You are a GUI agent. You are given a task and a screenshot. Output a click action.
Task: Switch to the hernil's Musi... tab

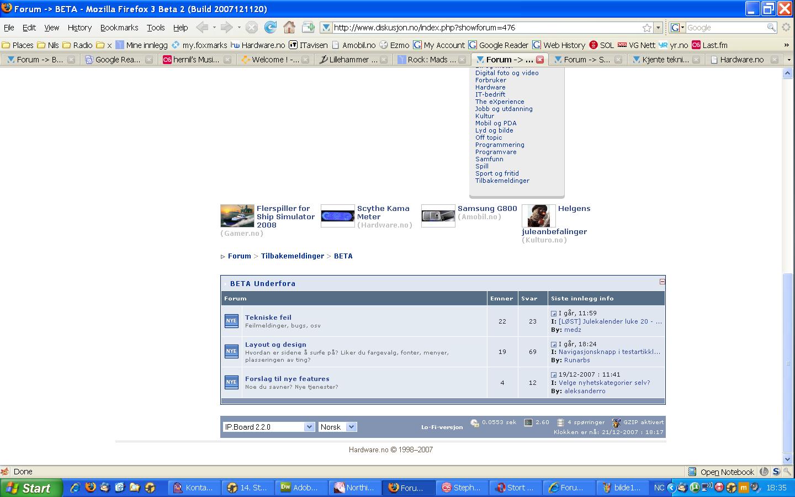point(197,60)
